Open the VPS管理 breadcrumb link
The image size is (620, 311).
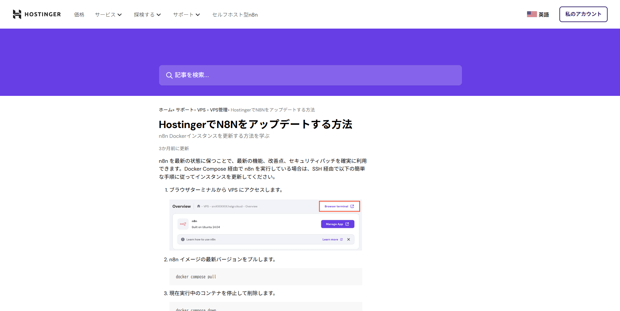tap(219, 110)
